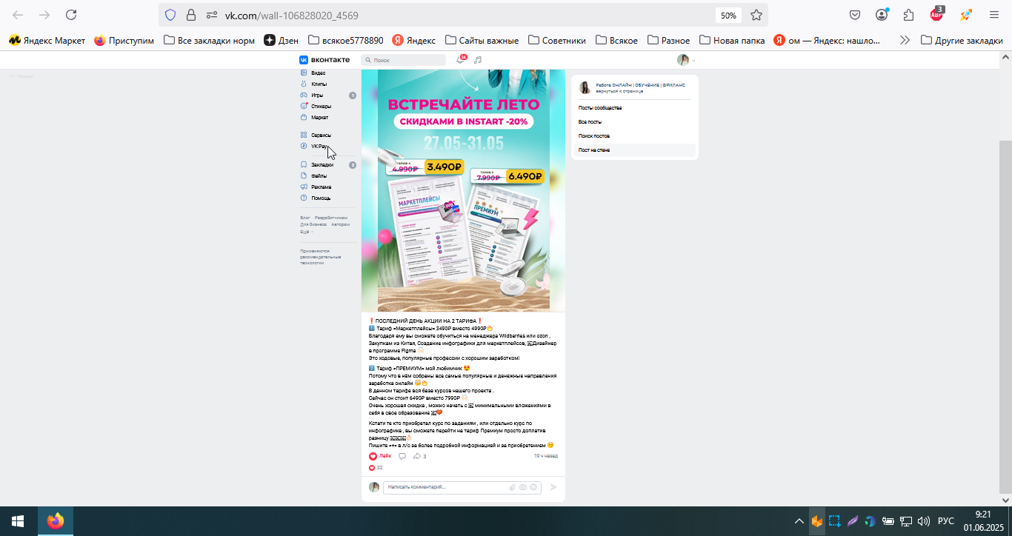This screenshot has height=536, width=1012.
Task: Open tracking protection shield icon
Action: pyautogui.click(x=170, y=15)
